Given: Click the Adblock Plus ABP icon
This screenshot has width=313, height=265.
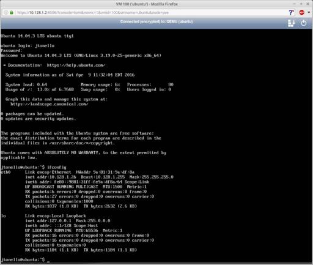Looking at the screenshot, I should (x=301, y=12).
